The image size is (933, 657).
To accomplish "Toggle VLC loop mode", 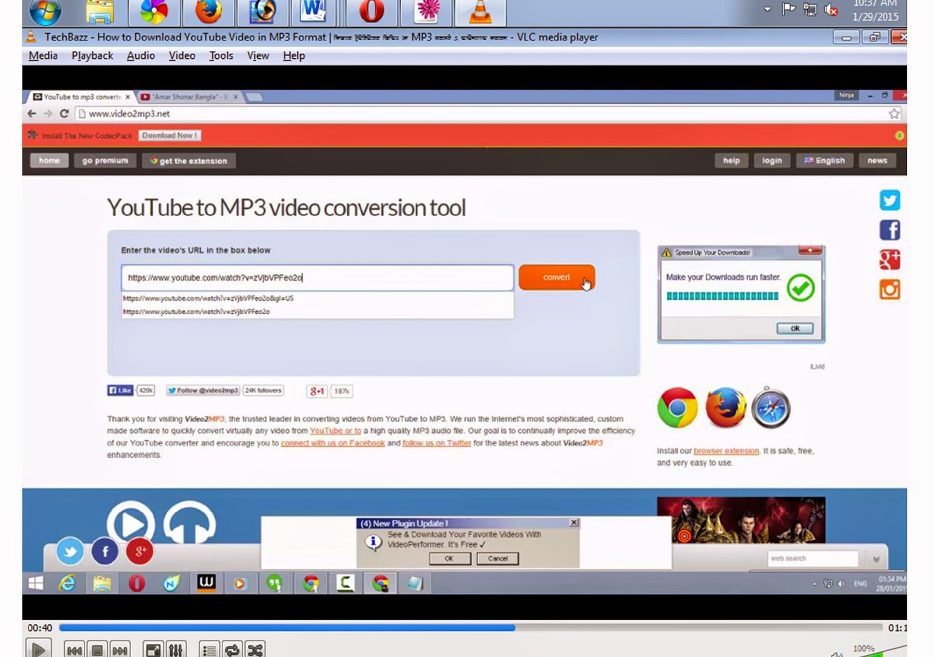I will pos(232,650).
